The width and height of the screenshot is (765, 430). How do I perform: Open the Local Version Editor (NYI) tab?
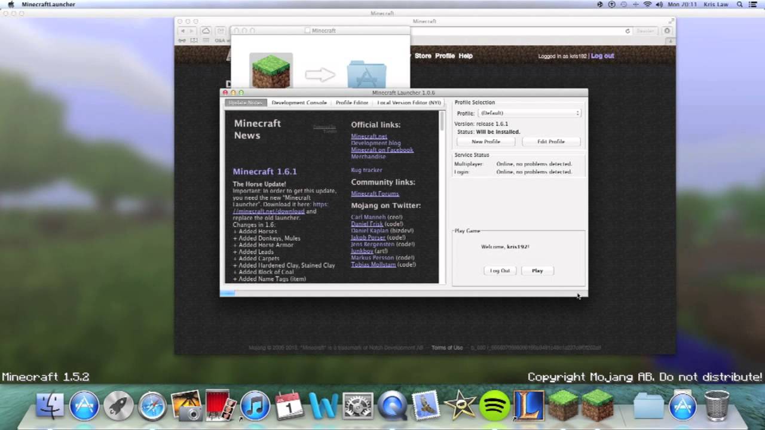(409, 103)
